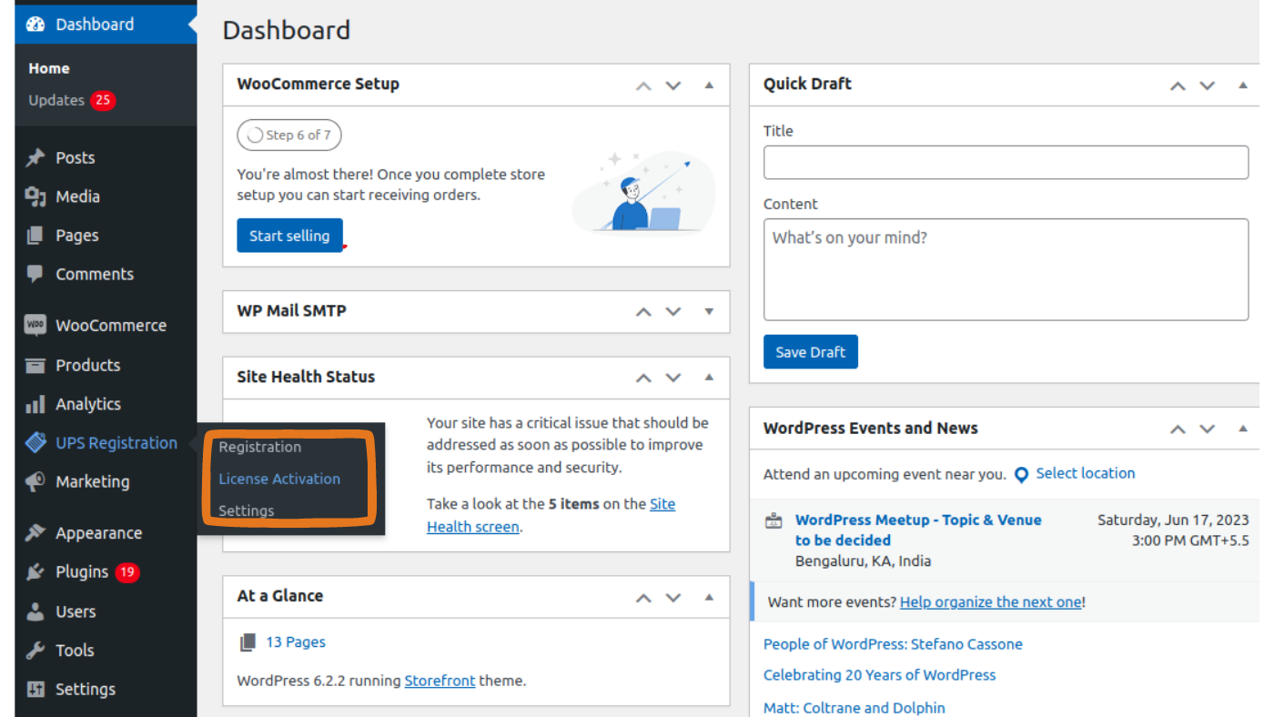Collapse the At a Glance panel
Image resolution: width=1274 pixels, height=717 pixels.
coord(709,597)
